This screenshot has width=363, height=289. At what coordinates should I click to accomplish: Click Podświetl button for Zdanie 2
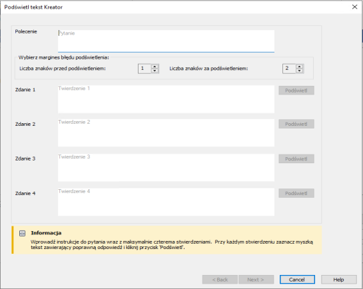[296, 124]
